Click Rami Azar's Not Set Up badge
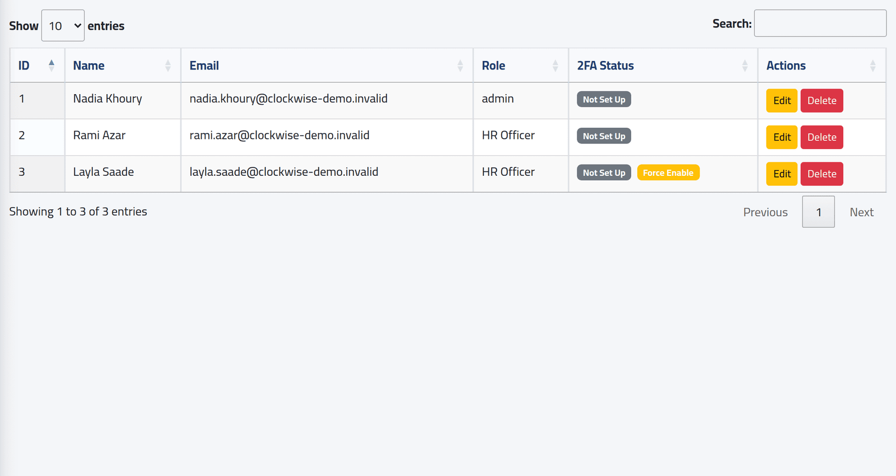The width and height of the screenshot is (896, 476). tap(604, 136)
